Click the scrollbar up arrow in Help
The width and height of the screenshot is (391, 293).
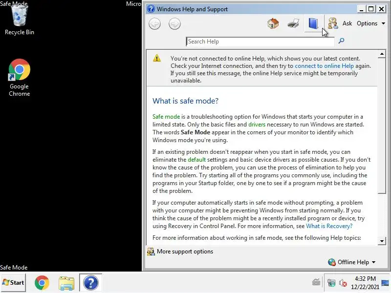pyautogui.click(x=382, y=54)
